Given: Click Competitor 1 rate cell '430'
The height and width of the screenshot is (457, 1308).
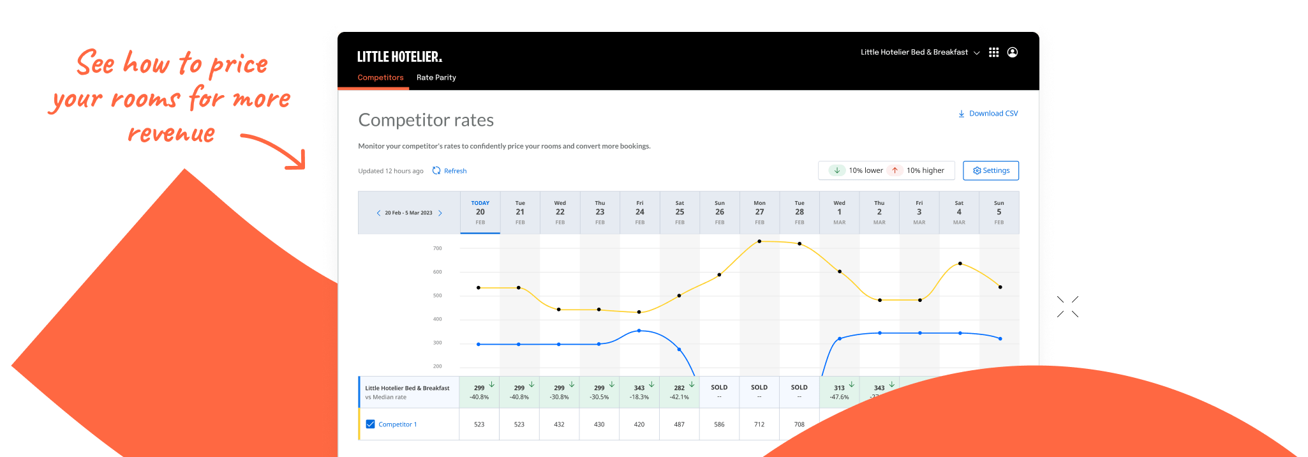Looking at the screenshot, I should [x=599, y=424].
